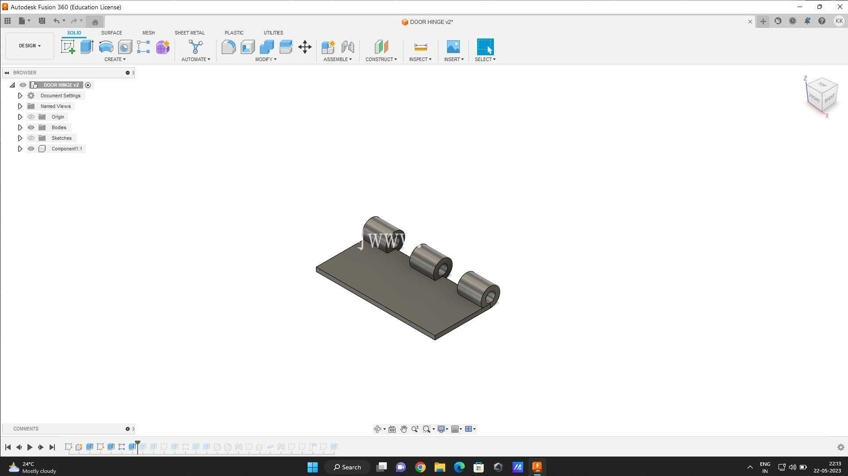The height and width of the screenshot is (476, 848).
Task: Open the Job Status clock icon
Action: pos(793,21)
